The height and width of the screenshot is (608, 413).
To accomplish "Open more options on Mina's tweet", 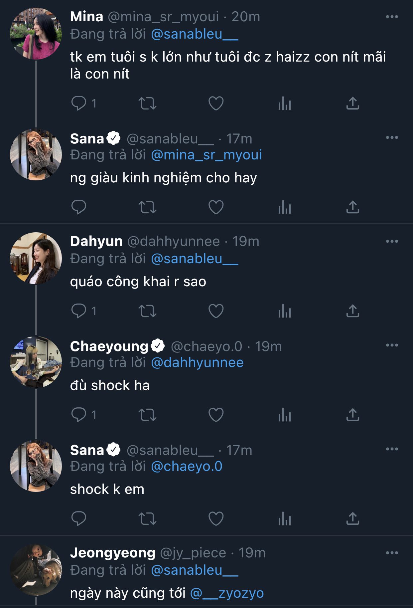I will click(392, 17).
